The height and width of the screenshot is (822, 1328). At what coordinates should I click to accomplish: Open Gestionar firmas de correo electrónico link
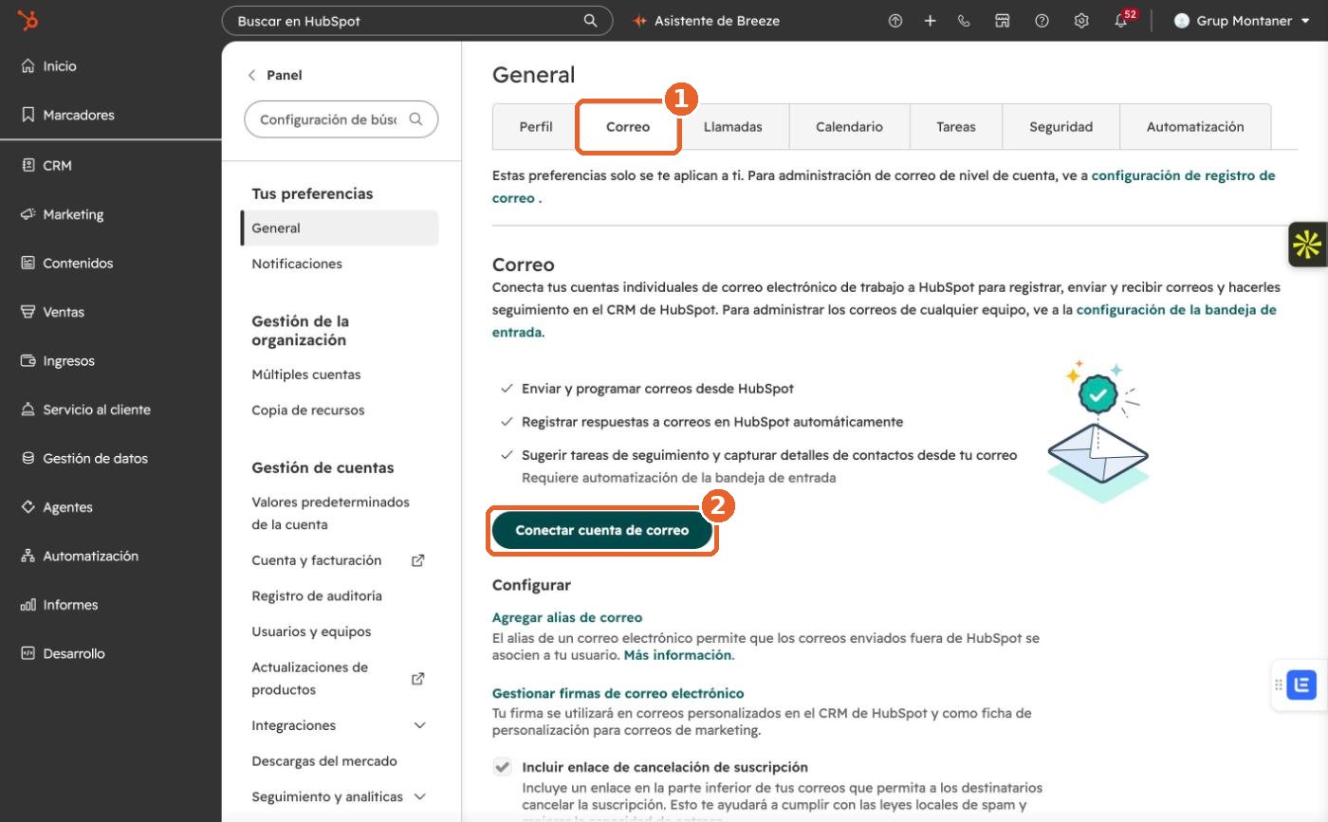[x=618, y=693]
